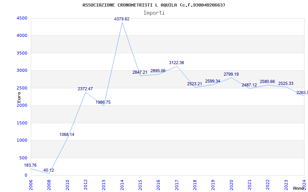The height and width of the screenshot is (192, 308).
Task: Click y-axis value 1000
Action: (x=22, y=141)
